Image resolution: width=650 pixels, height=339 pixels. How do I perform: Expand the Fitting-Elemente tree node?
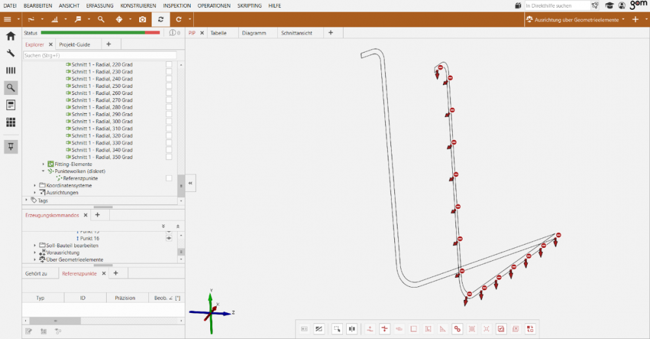(44, 164)
